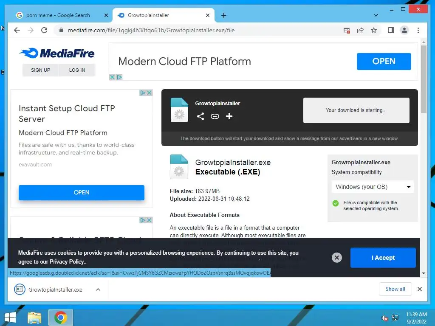Open a new browser tab

pos(223,15)
